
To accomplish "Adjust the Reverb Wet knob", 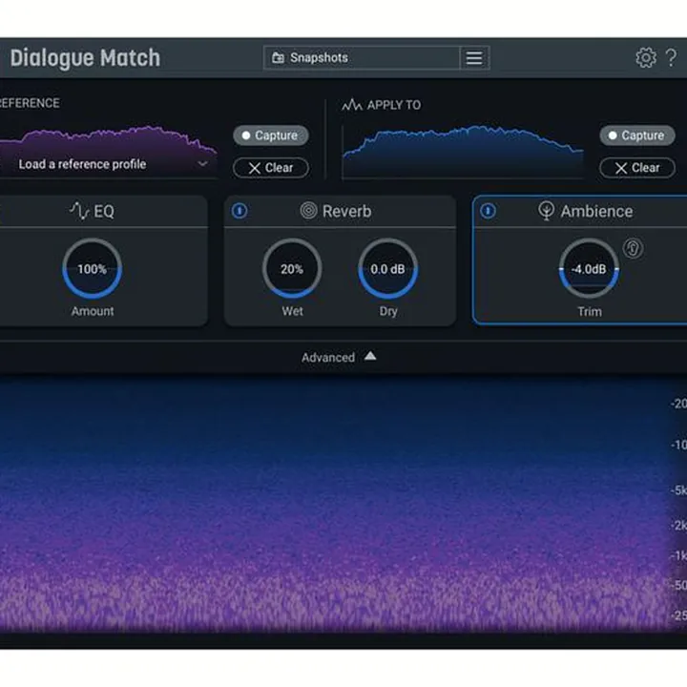I will point(292,268).
